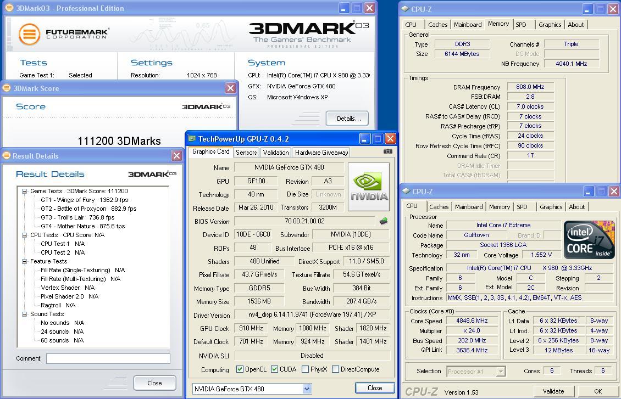Open About tab in lower CPU-Z window
This screenshot has height=399, width=621.
[x=576, y=207]
